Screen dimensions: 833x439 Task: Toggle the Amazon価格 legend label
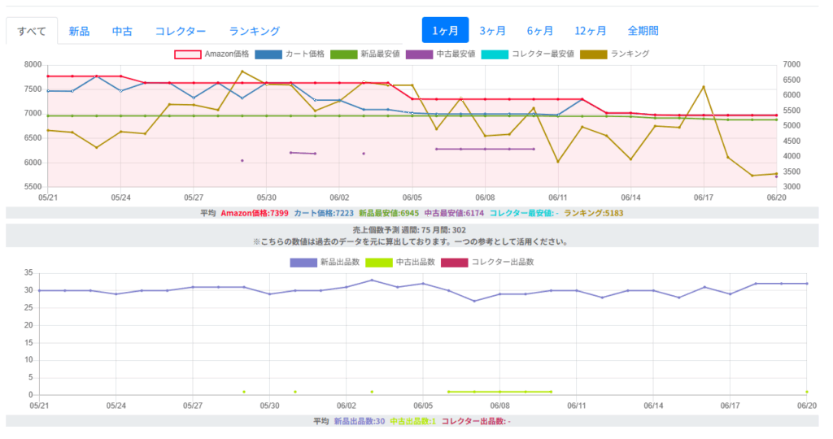click(227, 54)
